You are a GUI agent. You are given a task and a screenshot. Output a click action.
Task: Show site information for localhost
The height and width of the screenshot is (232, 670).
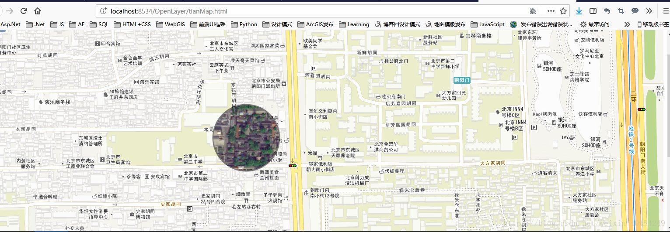pyautogui.click(x=103, y=11)
